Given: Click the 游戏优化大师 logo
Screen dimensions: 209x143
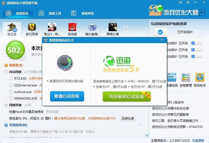Looking at the screenshot, I should tap(177, 10).
